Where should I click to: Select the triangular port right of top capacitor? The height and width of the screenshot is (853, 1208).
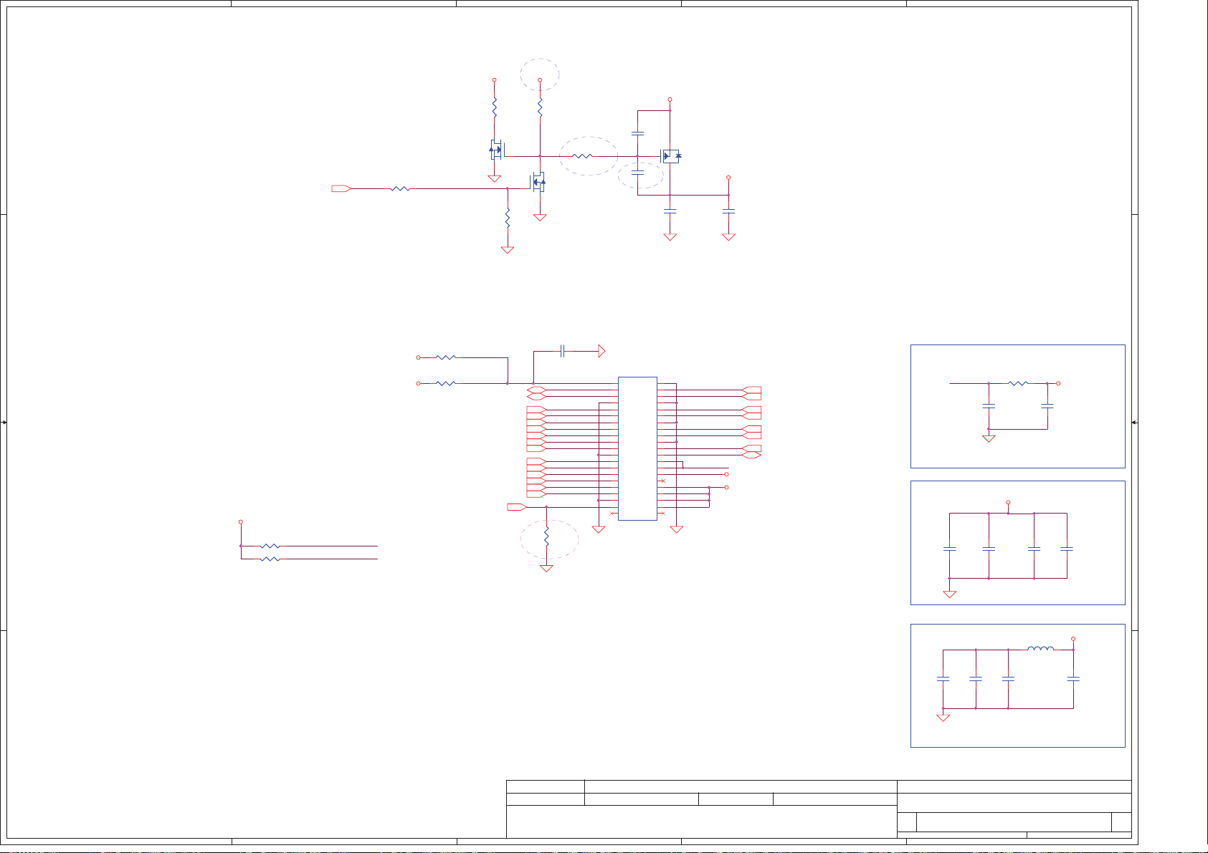(601, 351)
